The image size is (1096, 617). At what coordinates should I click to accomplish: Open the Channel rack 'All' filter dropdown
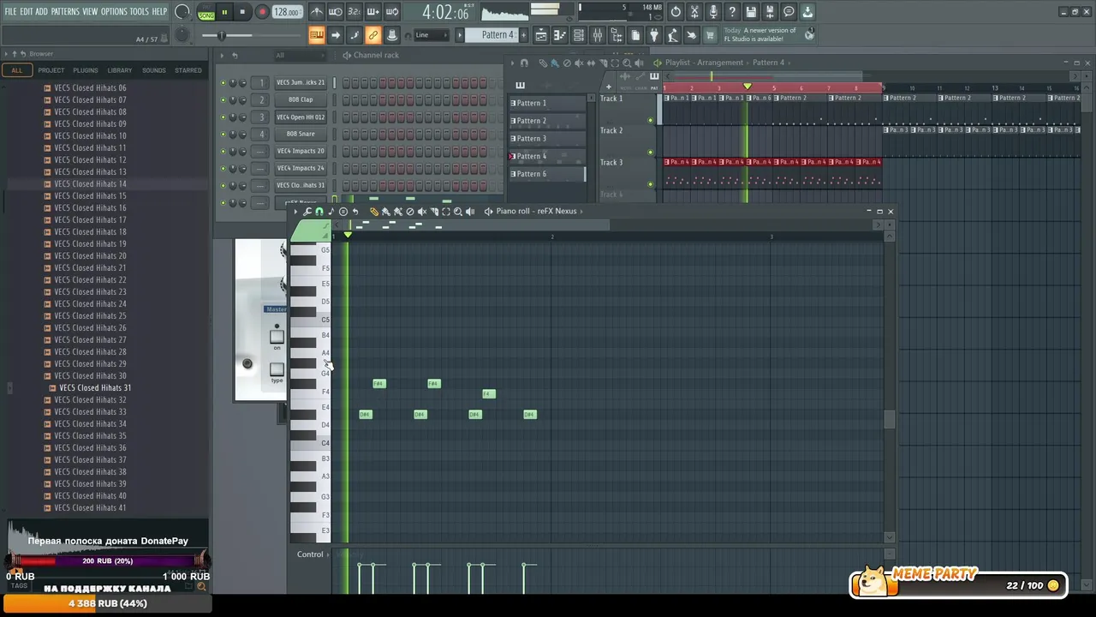(299, 55)
